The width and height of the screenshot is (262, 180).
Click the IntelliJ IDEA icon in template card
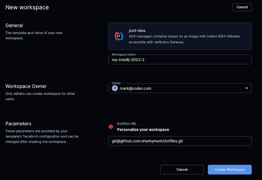[x=119, y=36]
